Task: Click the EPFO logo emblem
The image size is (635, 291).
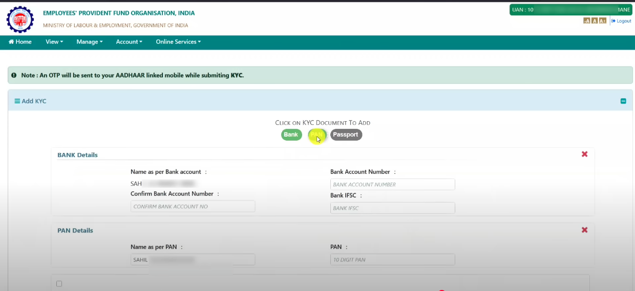Action: (x=20, y=19)
